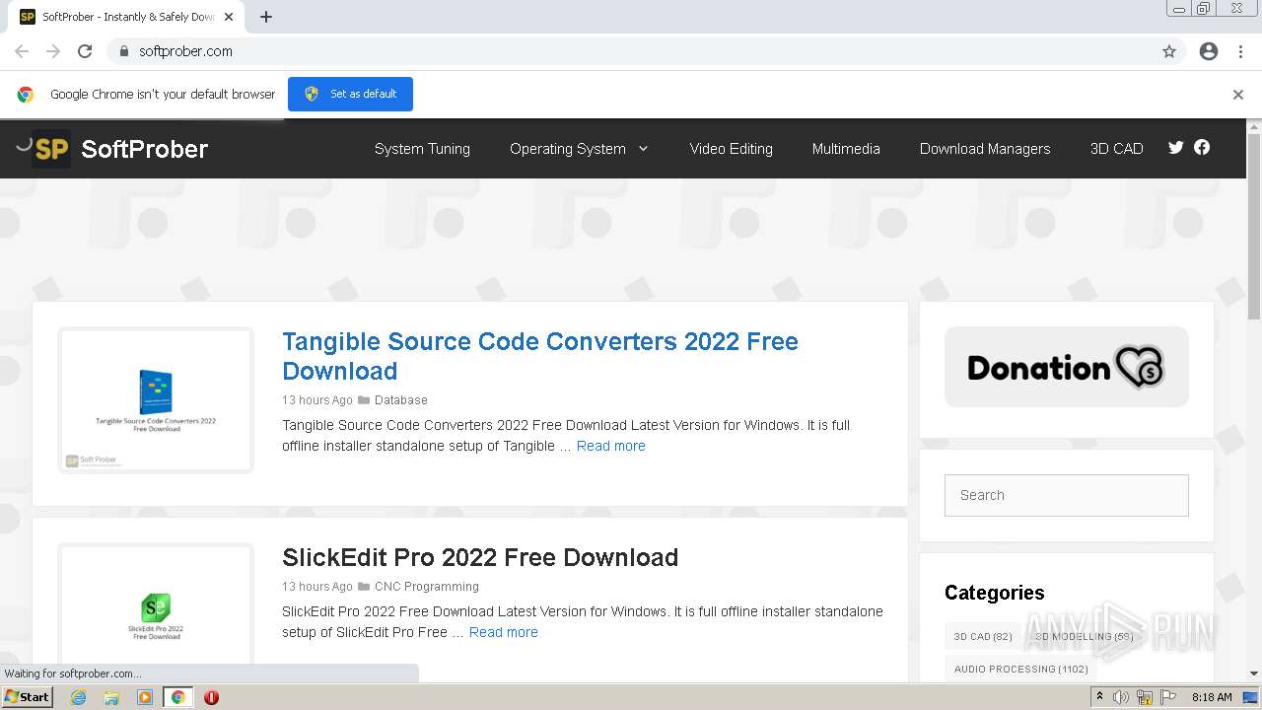Viewport: 1262px width, 710px height.
Task: Reload the softprober.com page
Action: [x=85, y=51]
